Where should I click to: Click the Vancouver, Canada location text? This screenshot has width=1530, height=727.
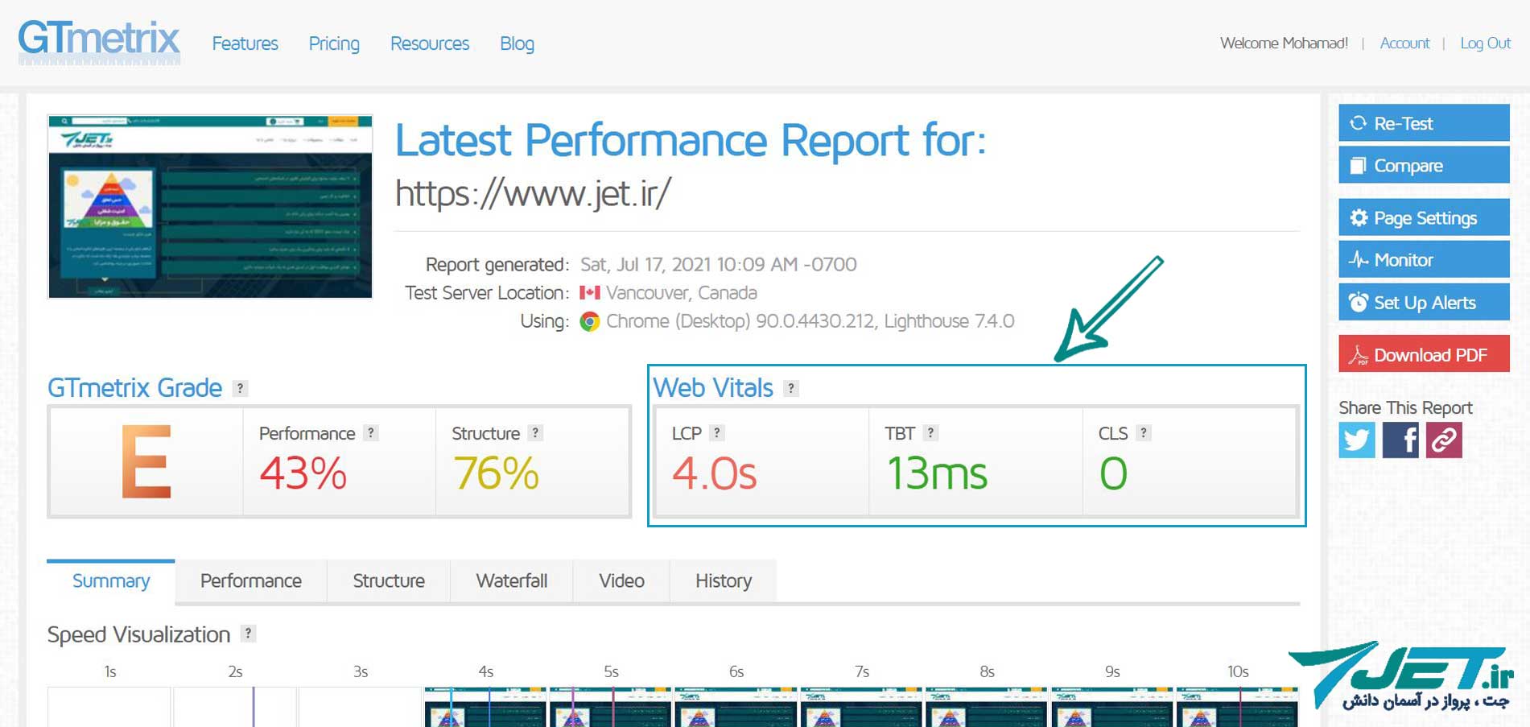point(682,293)
